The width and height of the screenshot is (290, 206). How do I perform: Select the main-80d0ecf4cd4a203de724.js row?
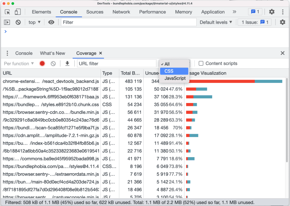(143, 182)
